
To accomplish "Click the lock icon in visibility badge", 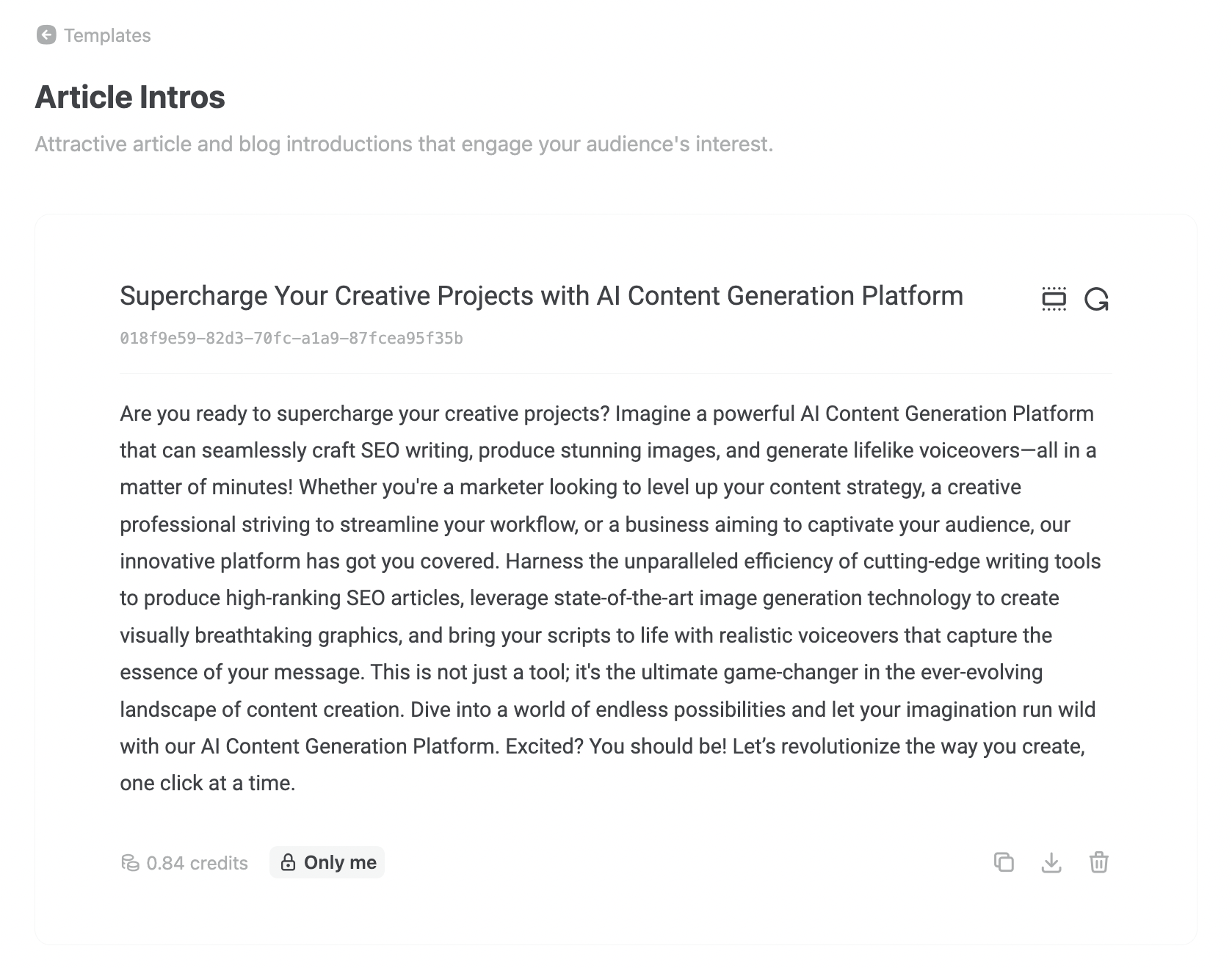I will pos(289,862).
